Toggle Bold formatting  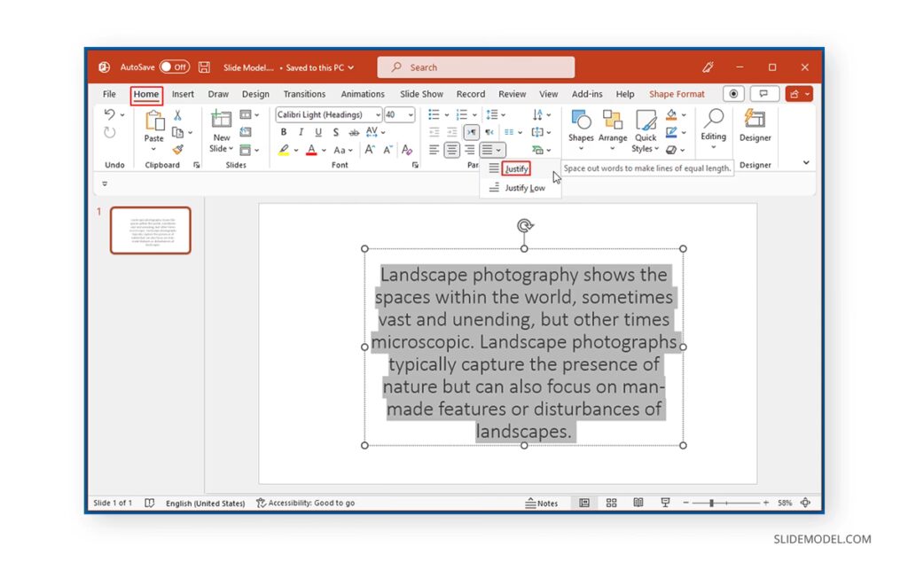click(284, 132)
